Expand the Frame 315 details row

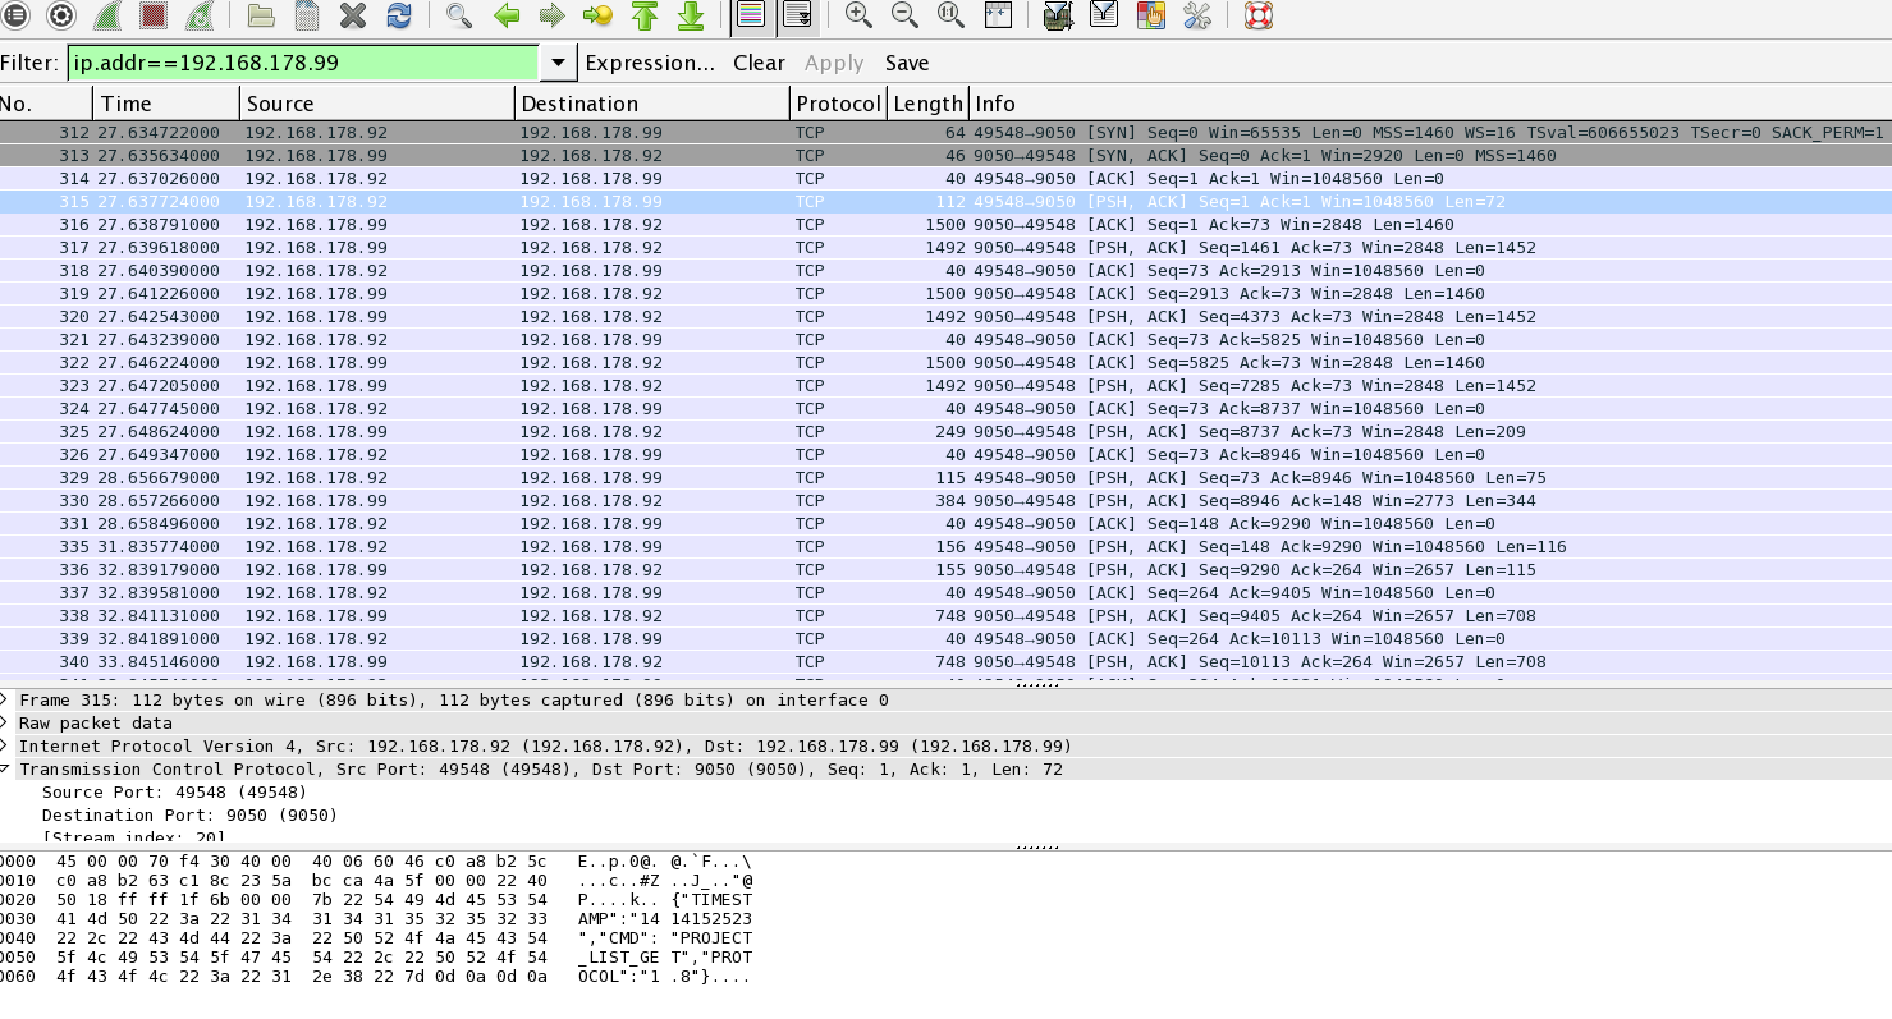[4, 699]
